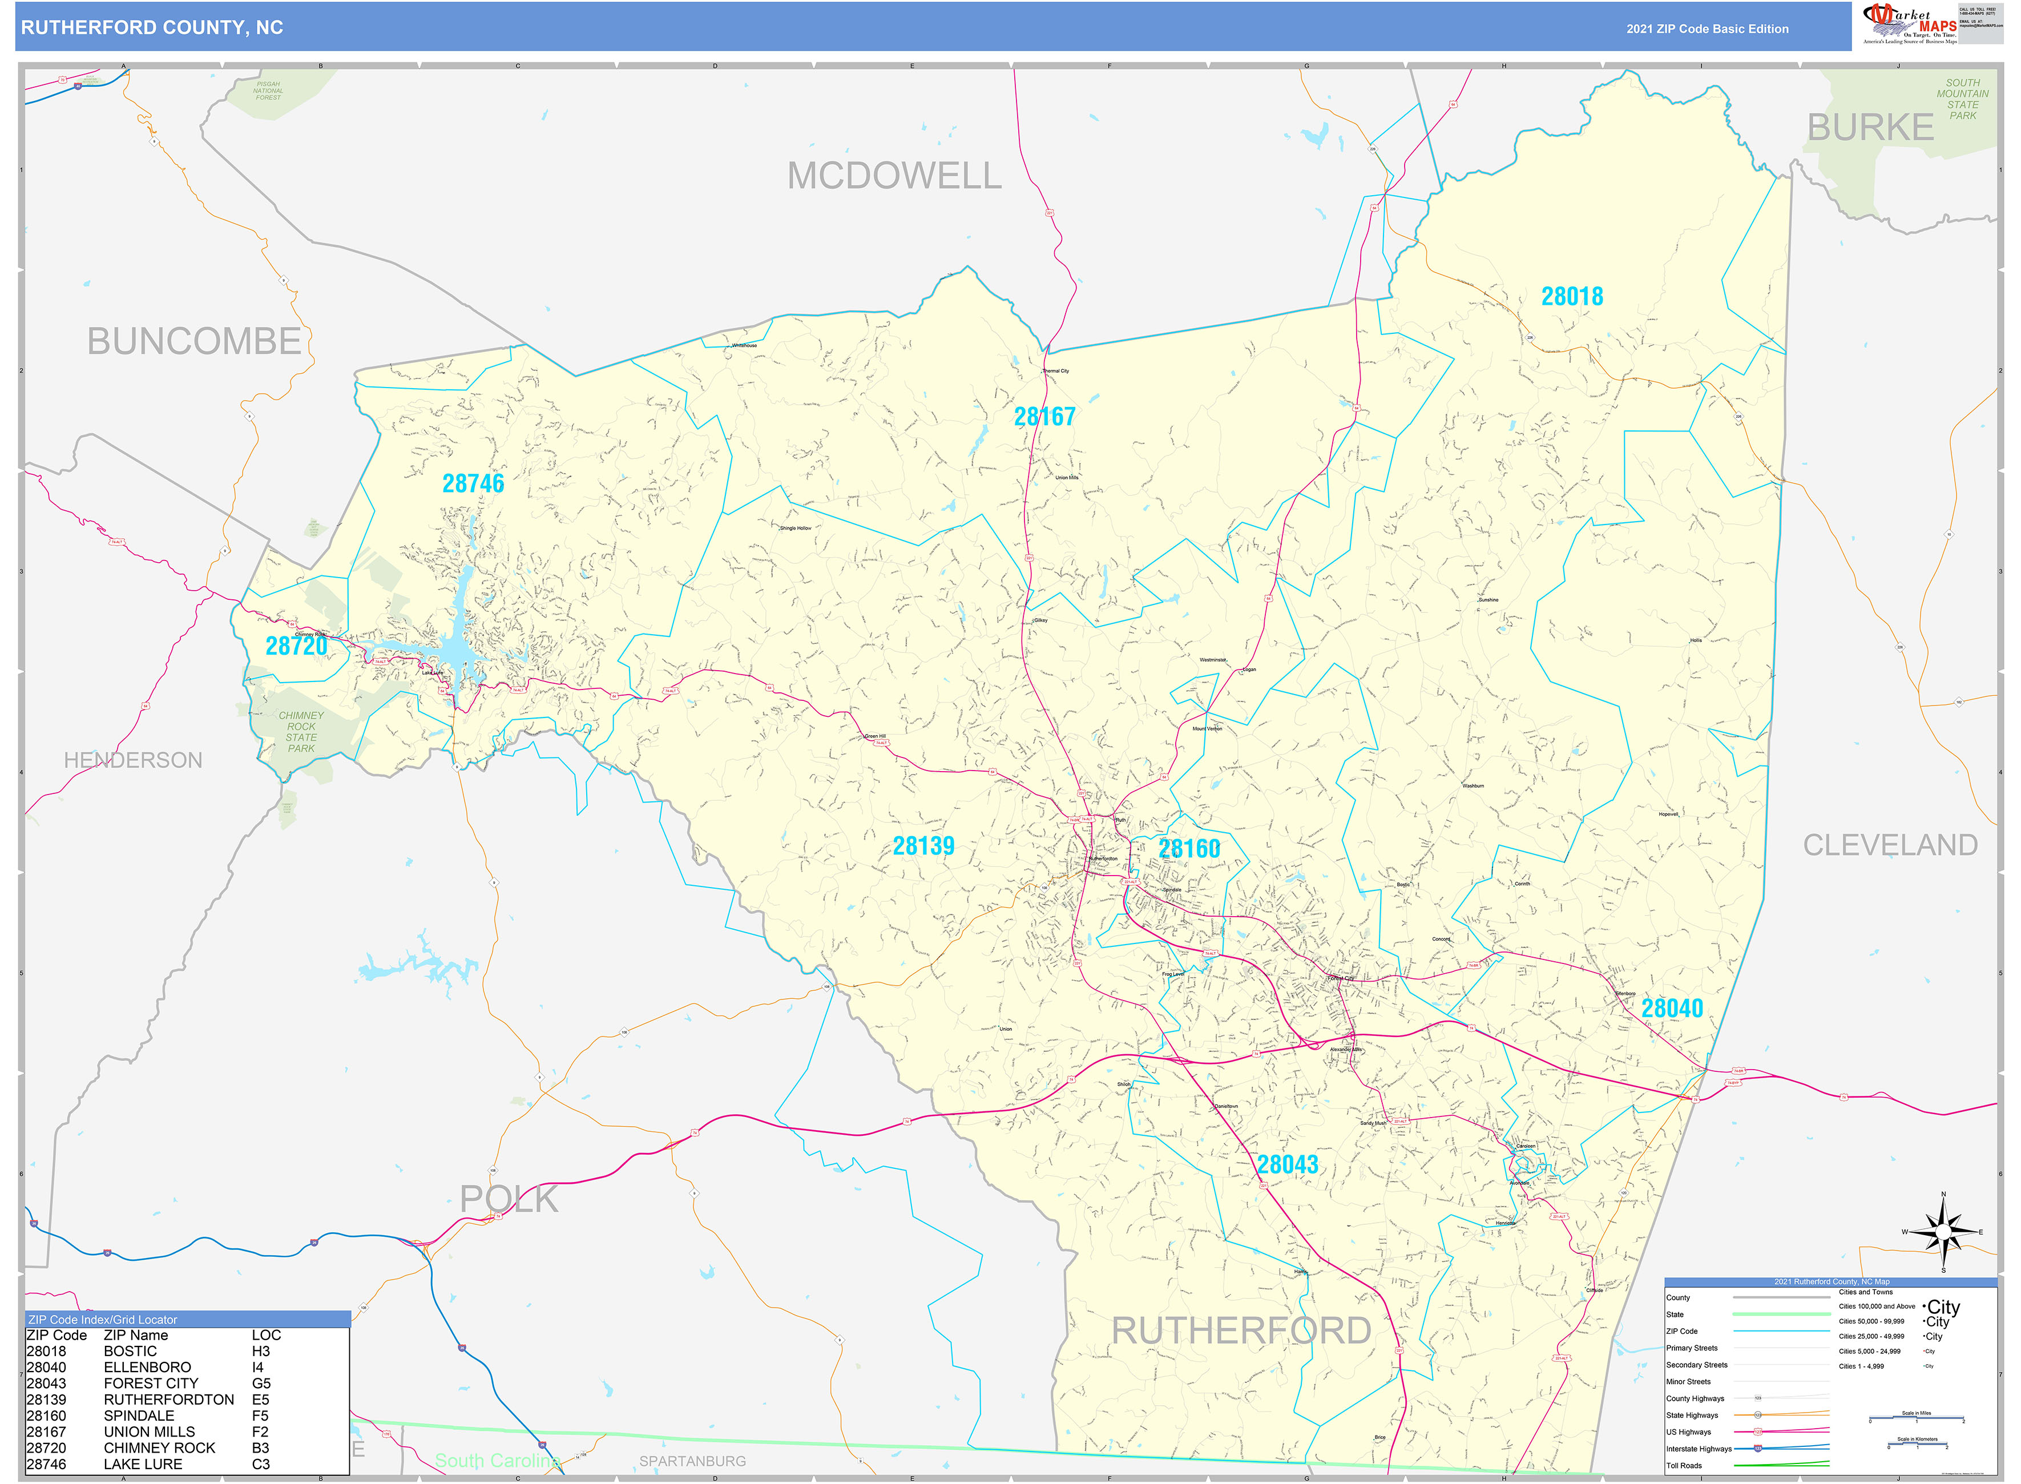This screenshot has width=2021, height=1484.
Task: Expand the Cities and Towns legend section
Action: [1866, 1293]
